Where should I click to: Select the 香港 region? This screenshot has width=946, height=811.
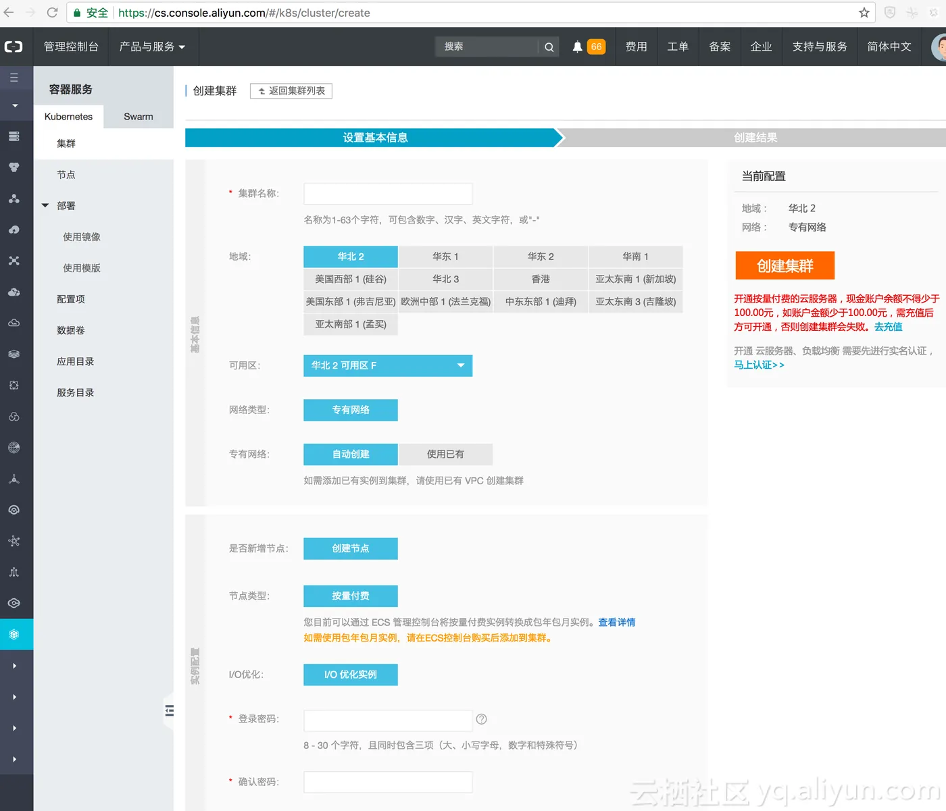click(541, 279)
